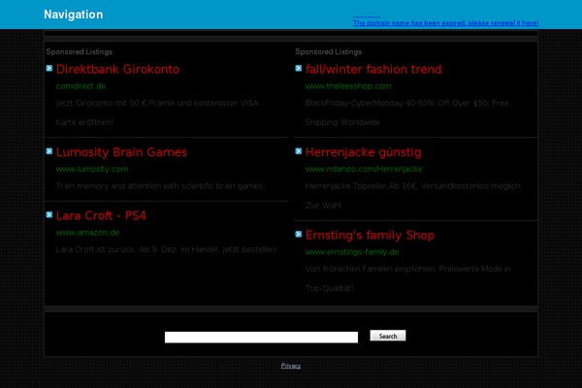Viewport: 582px width, 388px height.
Task: Open the Direktbank Girokonto listing
Action: tap(117, 69)
